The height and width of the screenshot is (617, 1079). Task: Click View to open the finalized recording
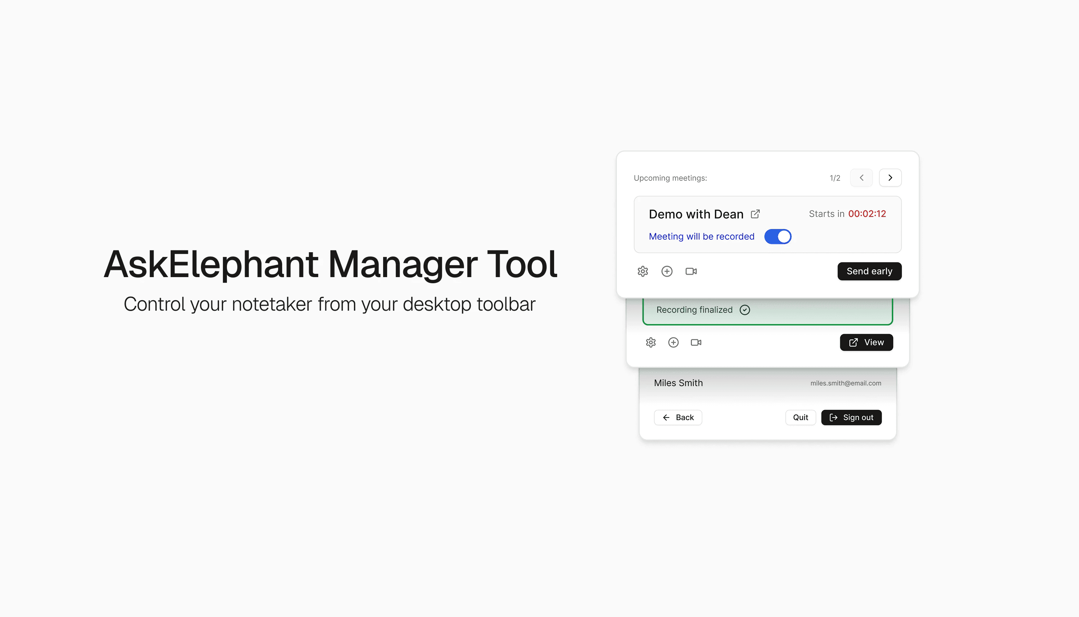coord(866,342)
